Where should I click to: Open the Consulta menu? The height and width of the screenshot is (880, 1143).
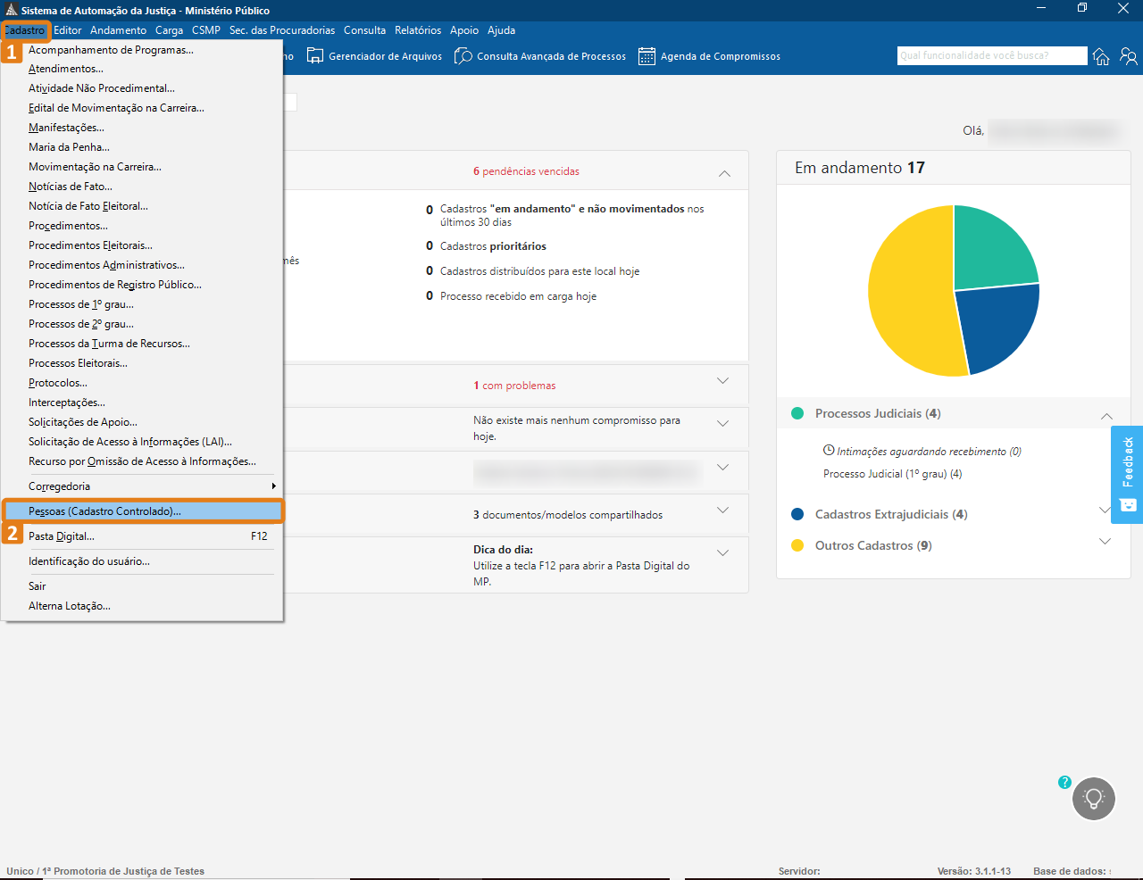pos(364,30)
